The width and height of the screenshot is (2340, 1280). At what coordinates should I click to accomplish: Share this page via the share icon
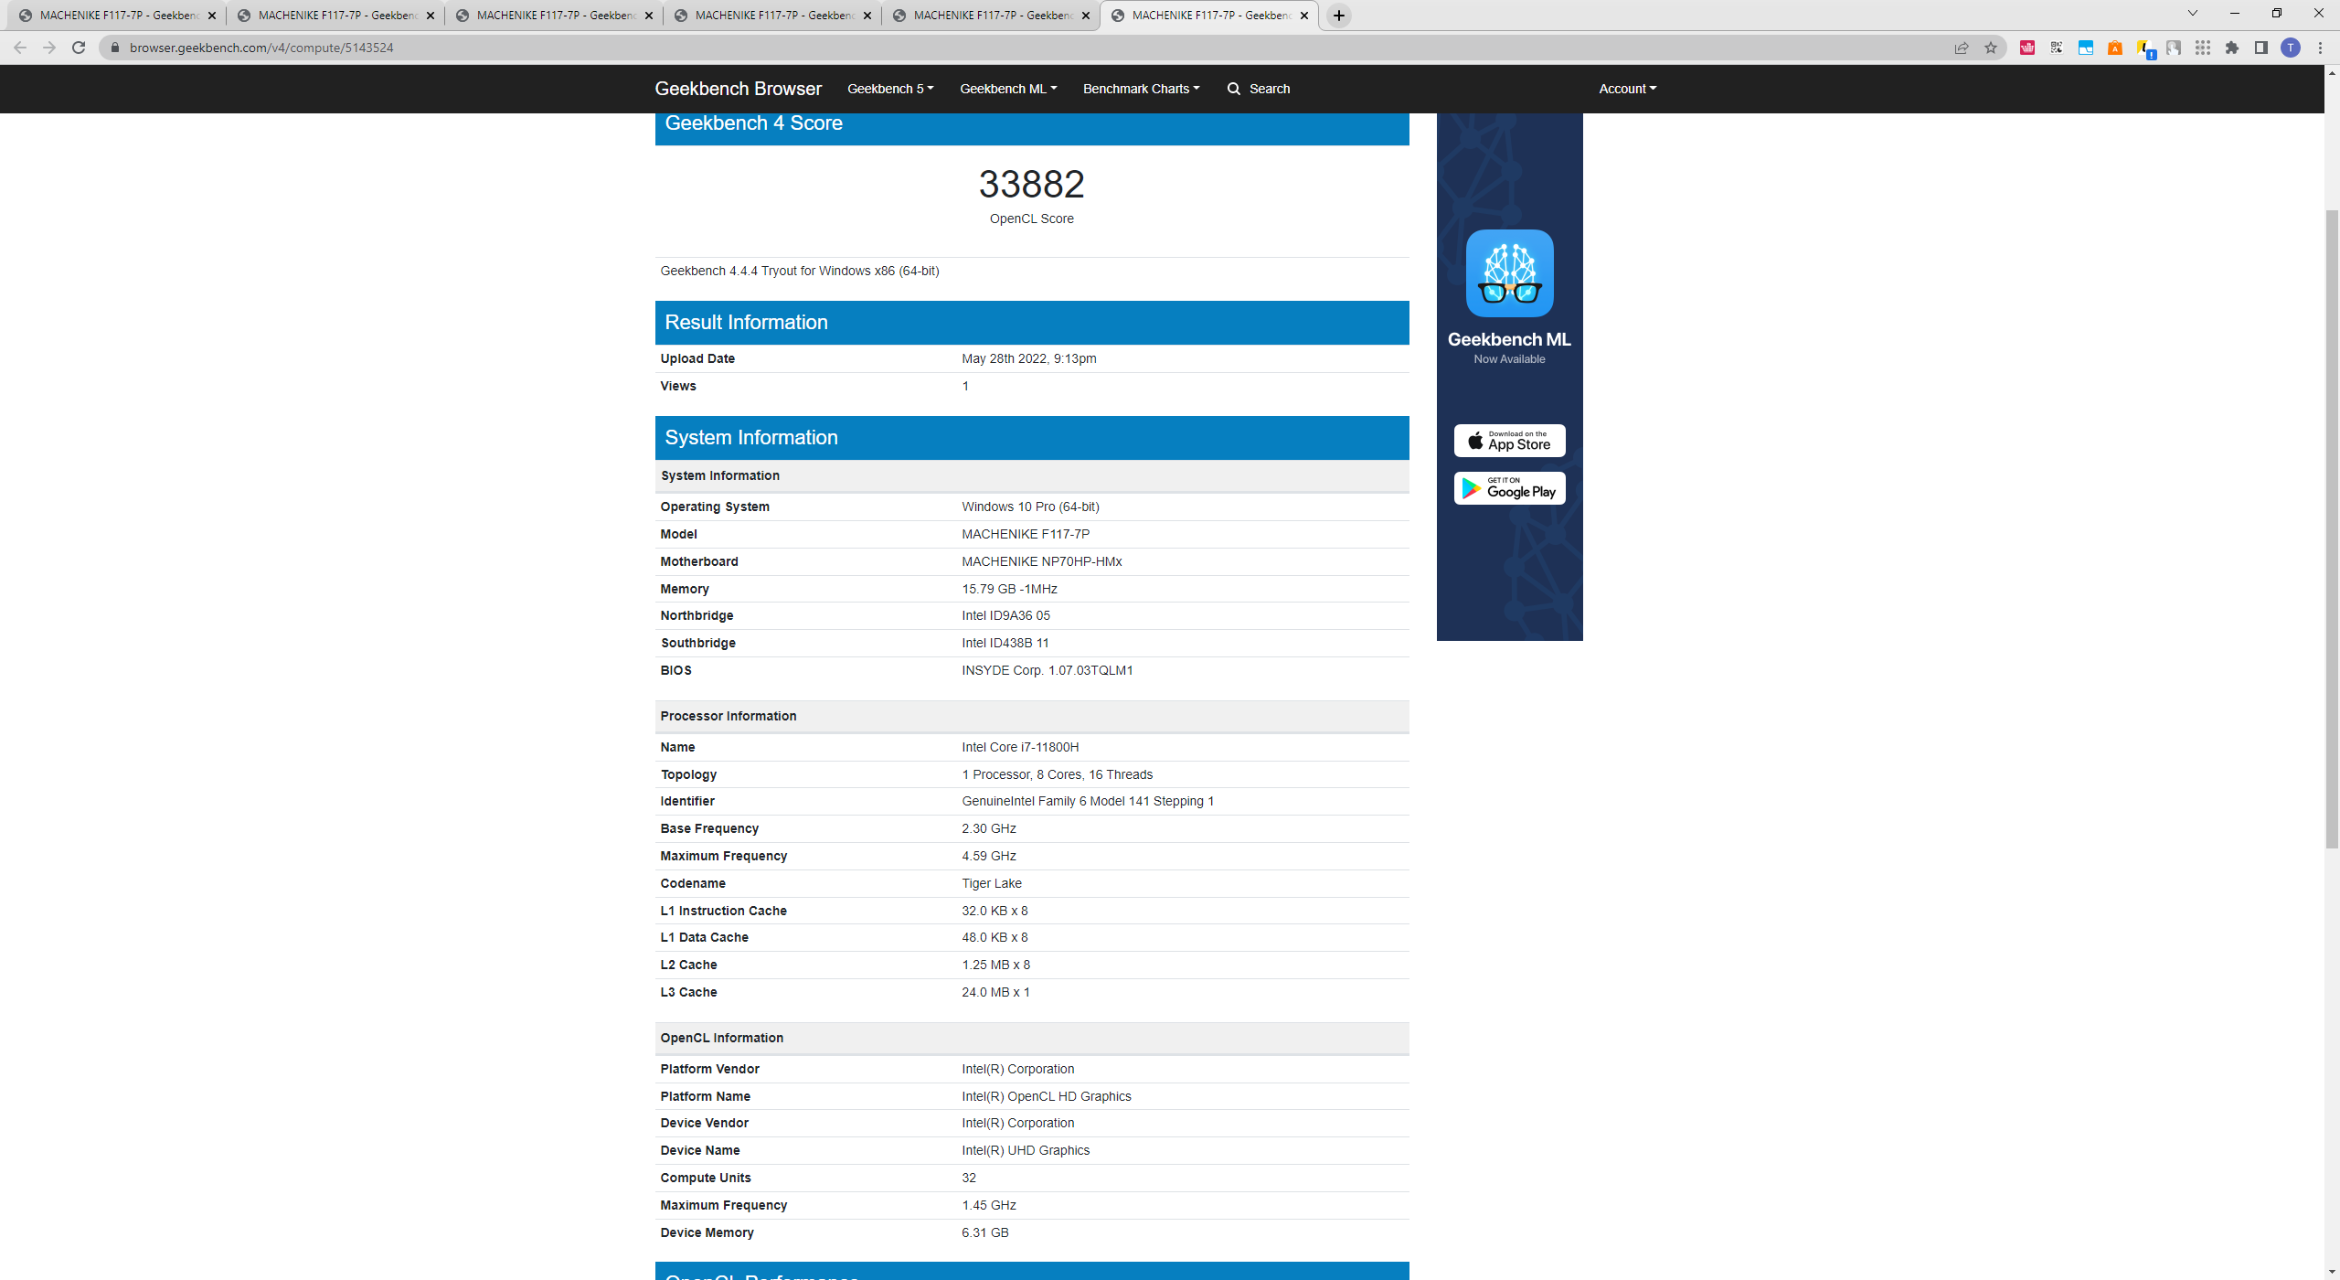[1962, 48]
